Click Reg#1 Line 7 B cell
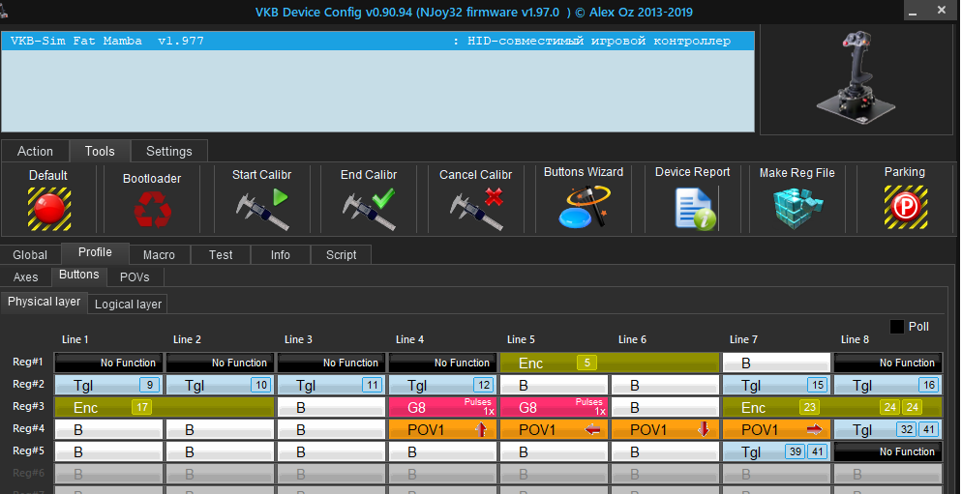The width and height of the screenshot is (962, 494). pyautogui.click(x=777, y=363)
